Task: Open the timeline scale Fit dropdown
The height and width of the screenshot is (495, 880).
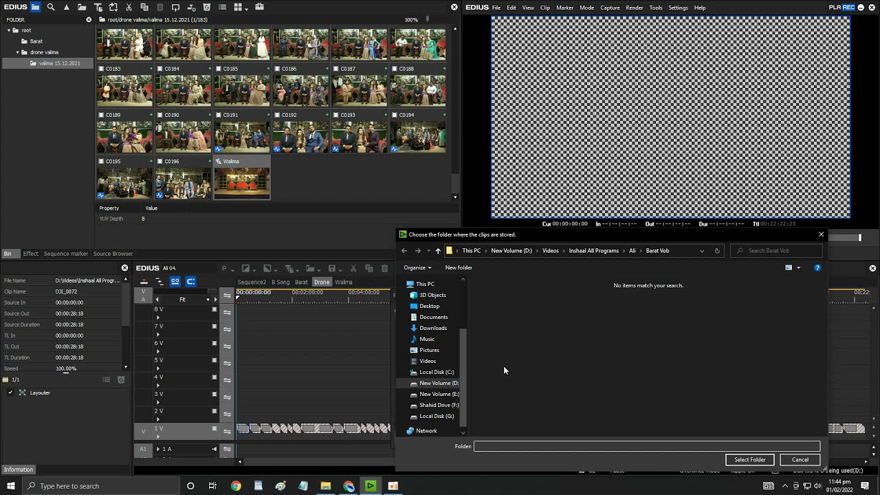Action: coord(208,300)
